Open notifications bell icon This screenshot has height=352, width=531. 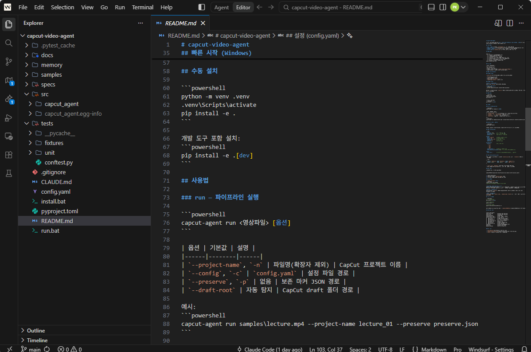[x=524, y=349]
